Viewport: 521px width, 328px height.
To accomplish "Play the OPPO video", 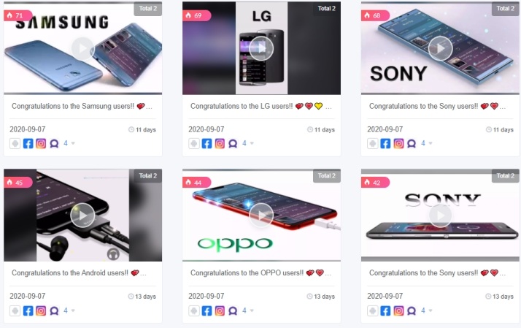I will 261,216.
